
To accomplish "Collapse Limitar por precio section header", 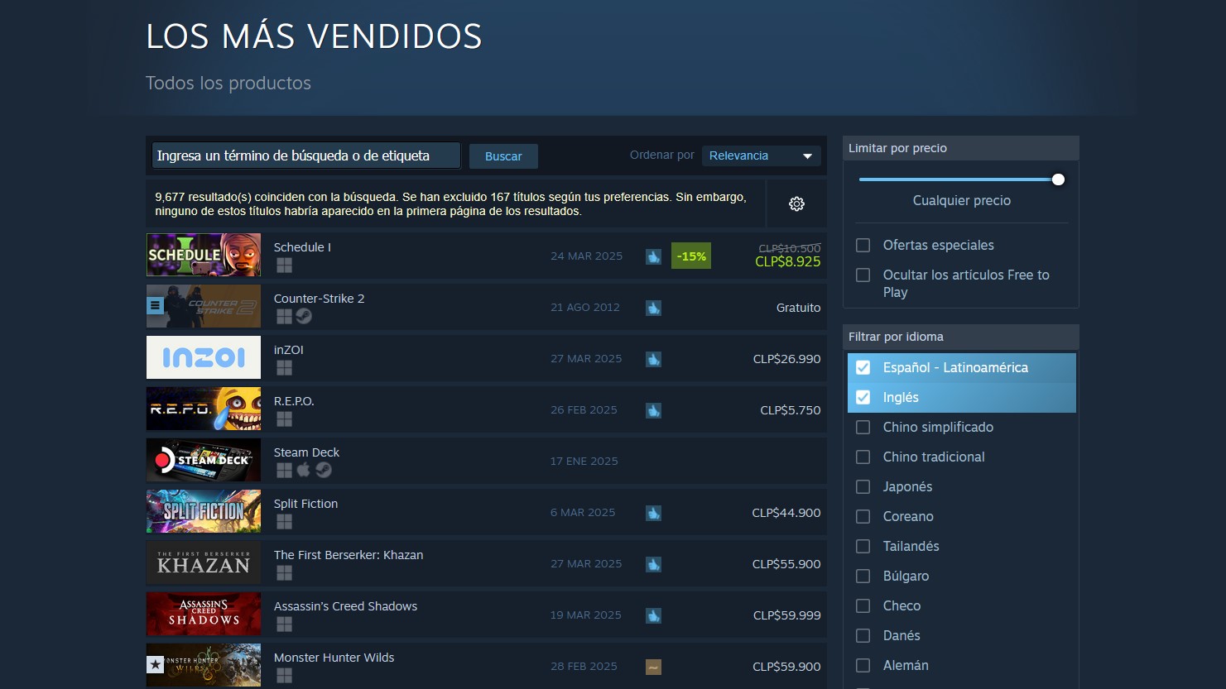I will [960, 148].
